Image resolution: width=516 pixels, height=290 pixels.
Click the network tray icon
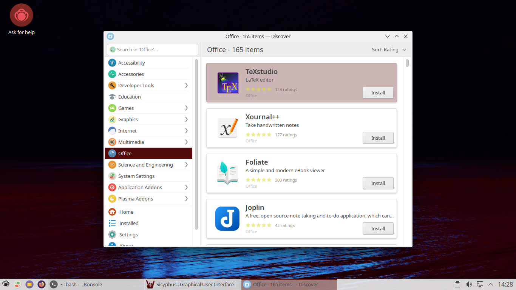pos(480,284)
